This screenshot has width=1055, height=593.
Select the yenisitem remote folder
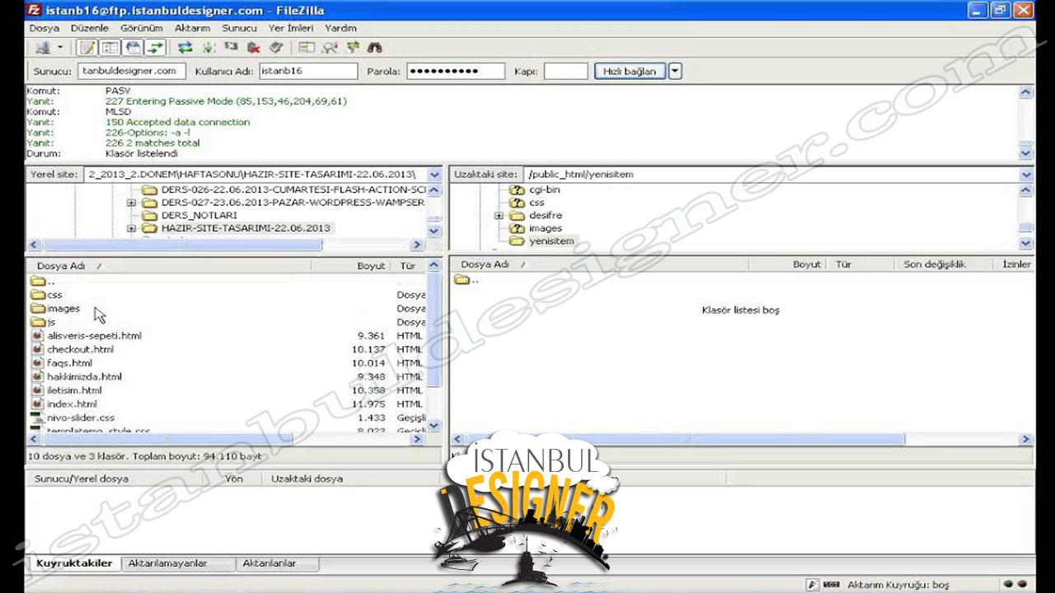(x=551, y=241)
